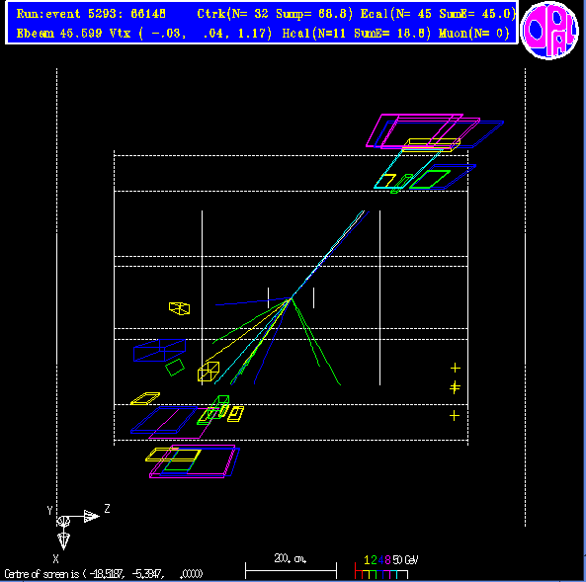Click the GeV energy color legend
This screenshot has height=582, width=586.
tap(386, 567)
